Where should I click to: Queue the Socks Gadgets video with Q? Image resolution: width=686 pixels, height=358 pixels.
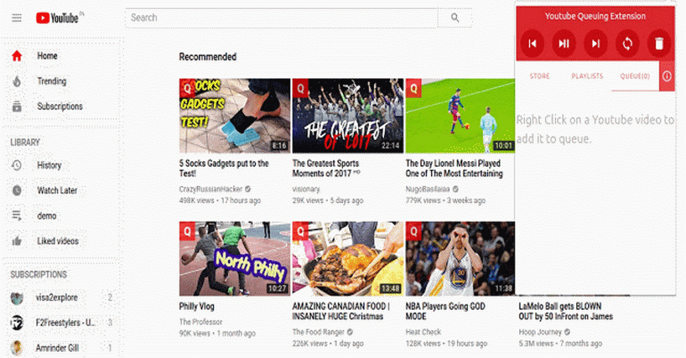click(x=187, y=88)
